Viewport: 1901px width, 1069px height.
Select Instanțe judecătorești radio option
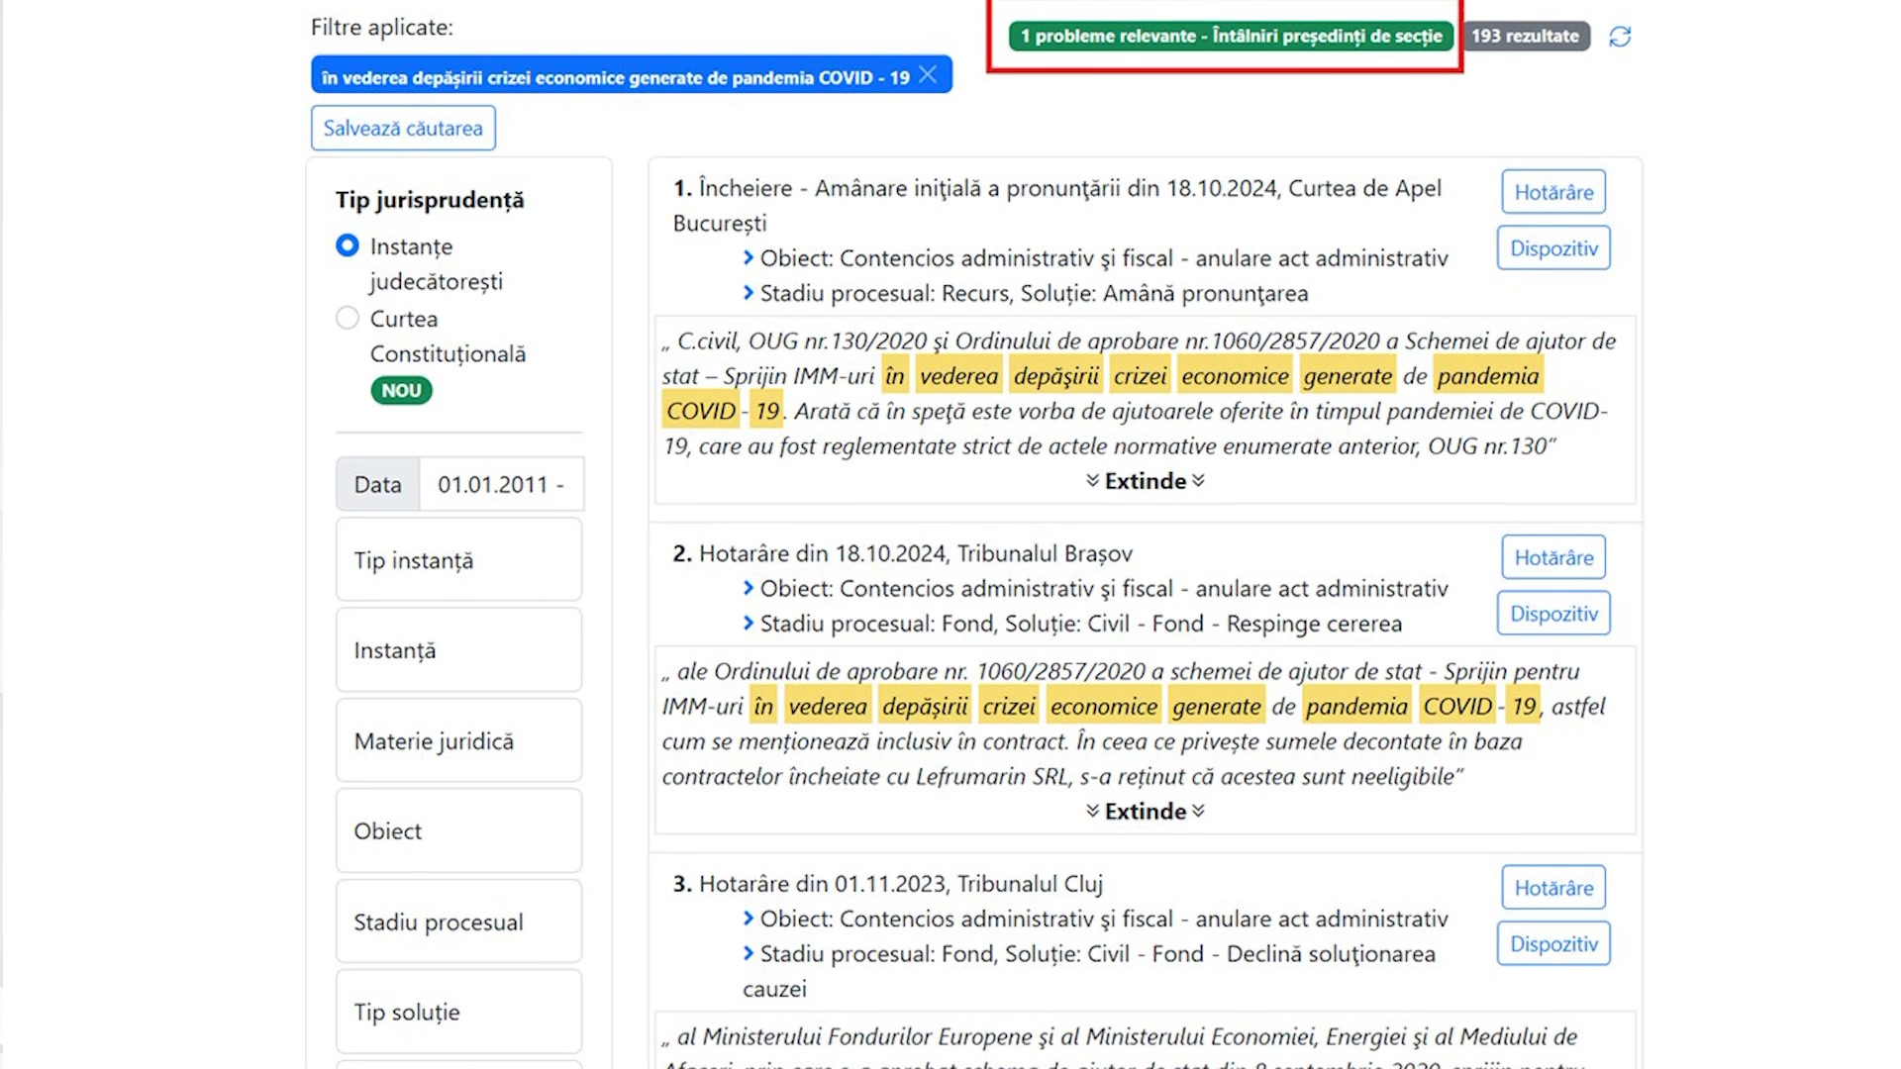[347, 245]
